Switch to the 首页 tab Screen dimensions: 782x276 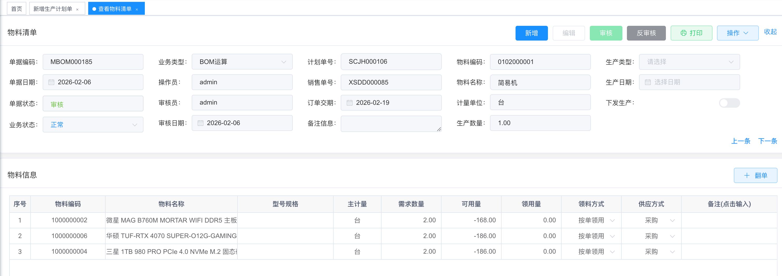17,9
